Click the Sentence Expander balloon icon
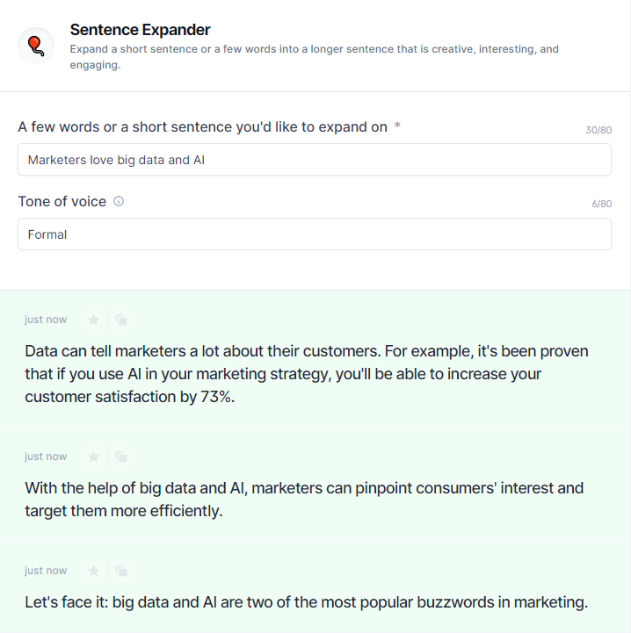631x633 pixels. [x=36, y=46]
